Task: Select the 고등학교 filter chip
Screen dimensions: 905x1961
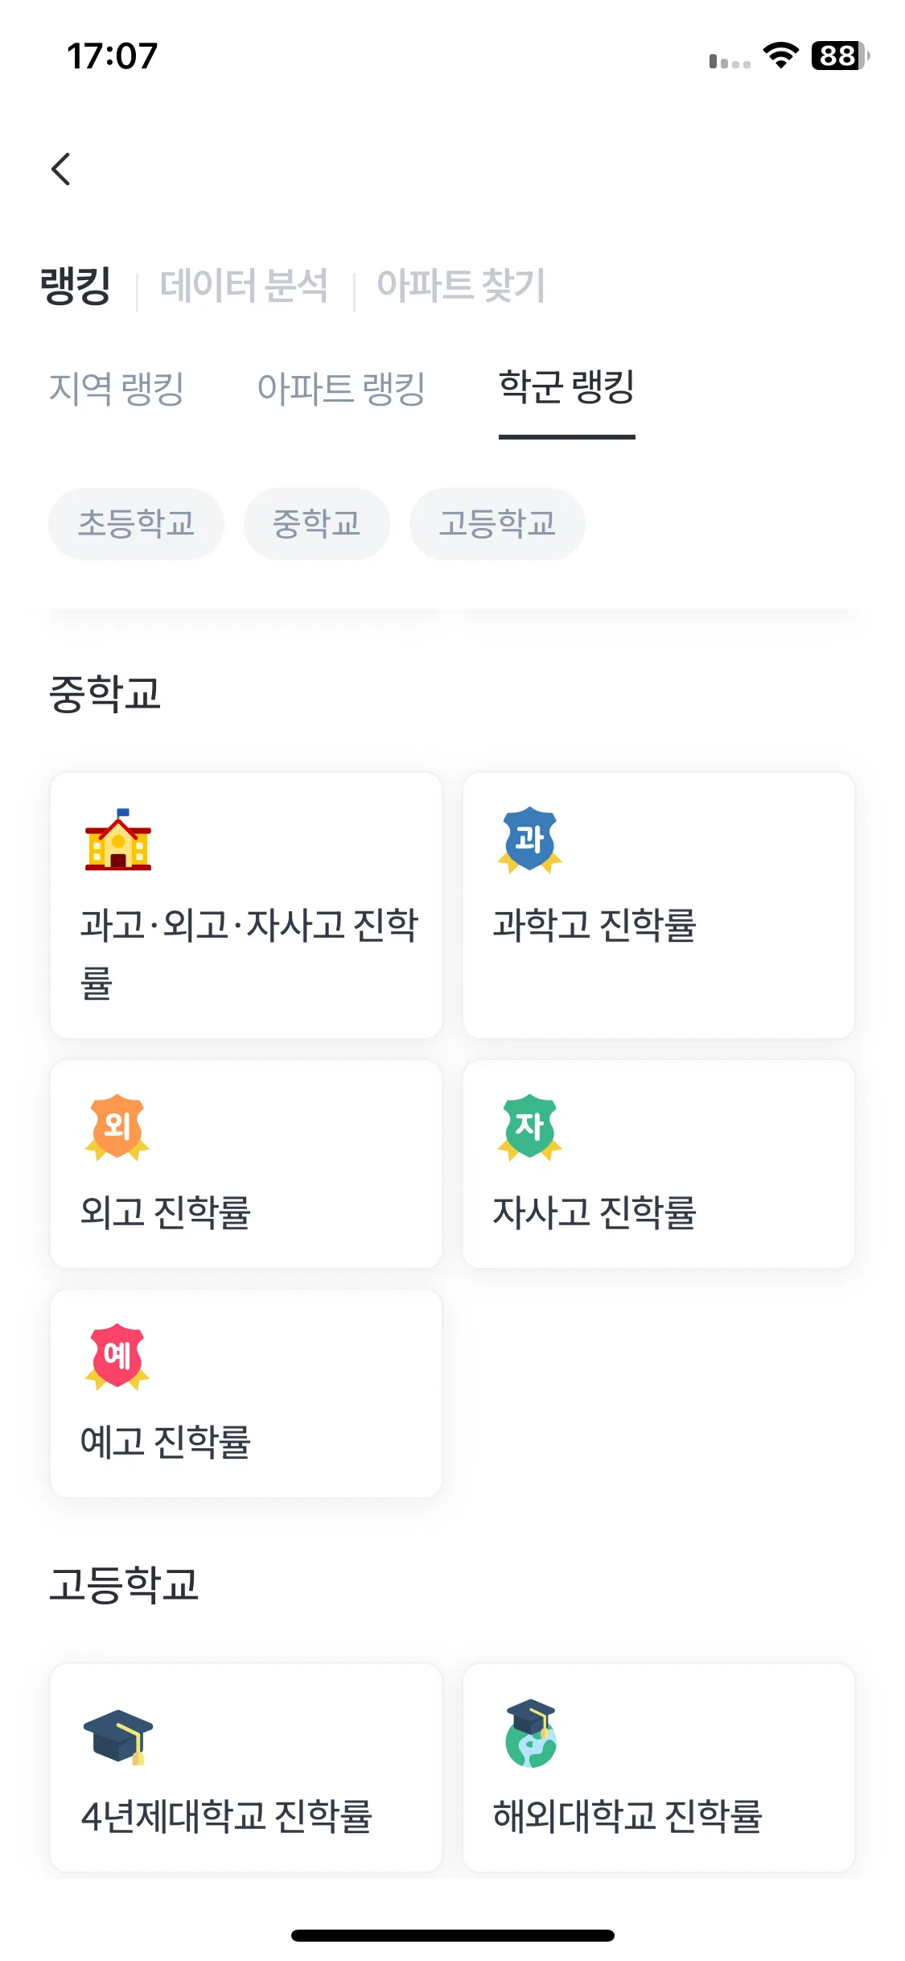Action: click(x=497, y=524)
